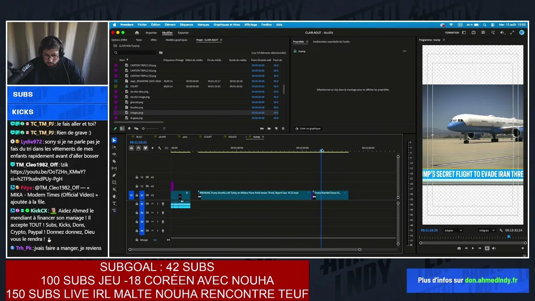The width and height of the screenshot is (535, 301).
Task: Solo audio track A2
Action: coord(158,213)
